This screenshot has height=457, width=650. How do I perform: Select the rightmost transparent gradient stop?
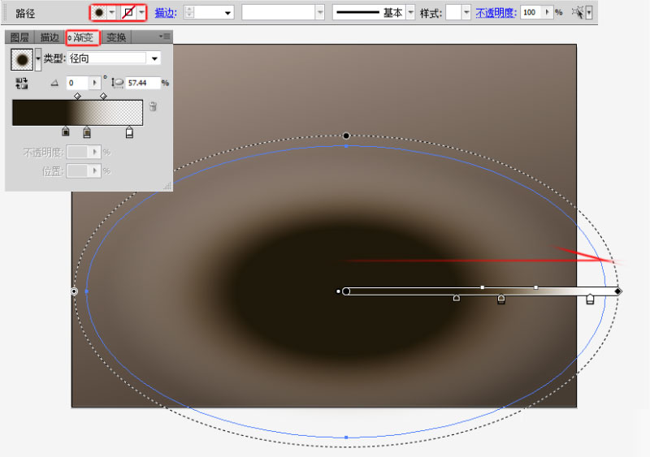pos(129,132)
